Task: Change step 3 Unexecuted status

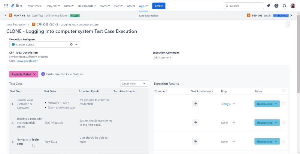Action: [267, 142]
